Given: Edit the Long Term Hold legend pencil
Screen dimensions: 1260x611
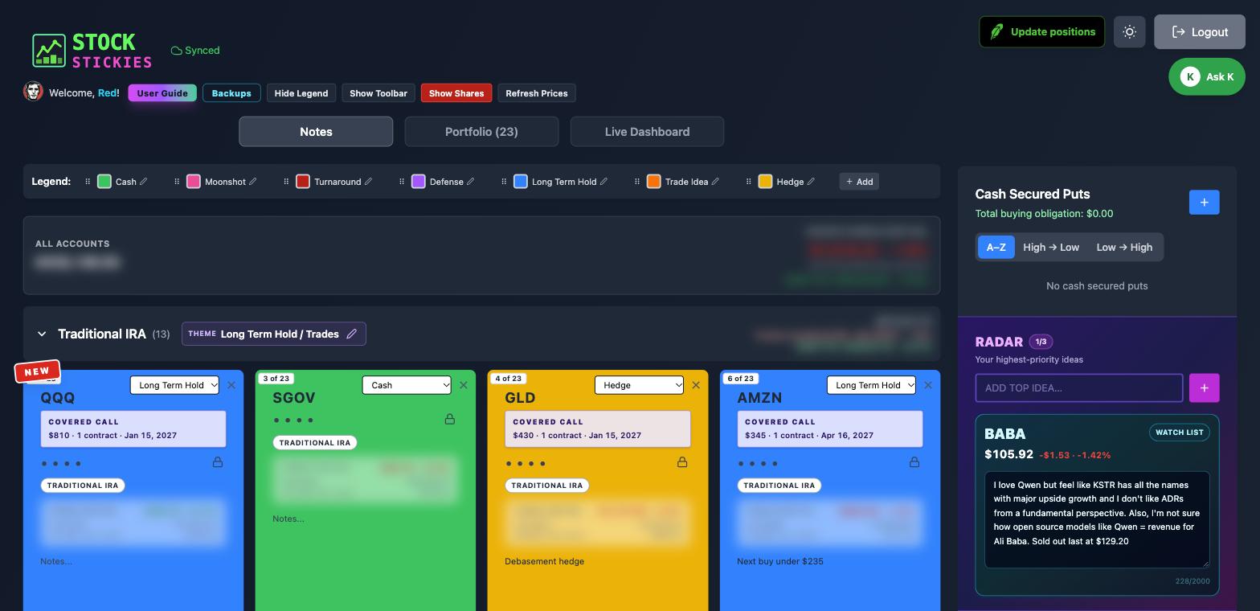Looking at the screenshot, I should point(603,182).
